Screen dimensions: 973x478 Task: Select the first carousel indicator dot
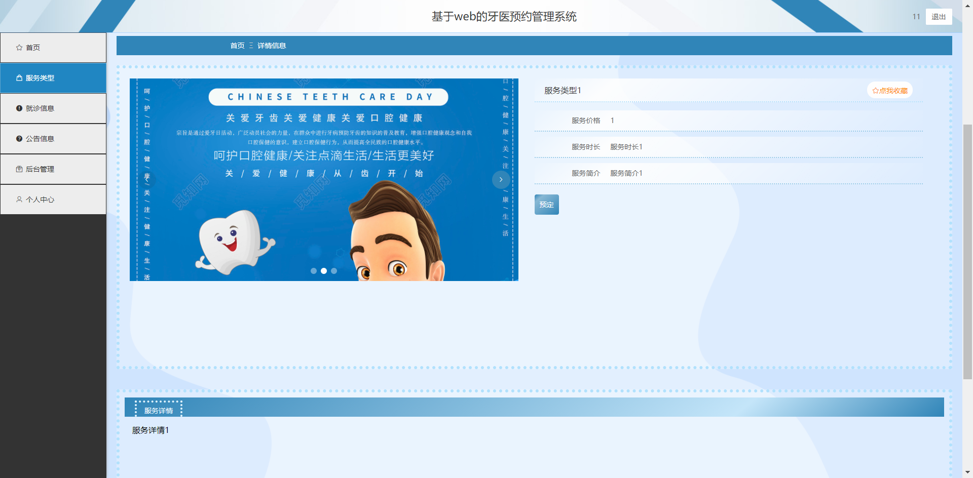(x=314, y=271)
